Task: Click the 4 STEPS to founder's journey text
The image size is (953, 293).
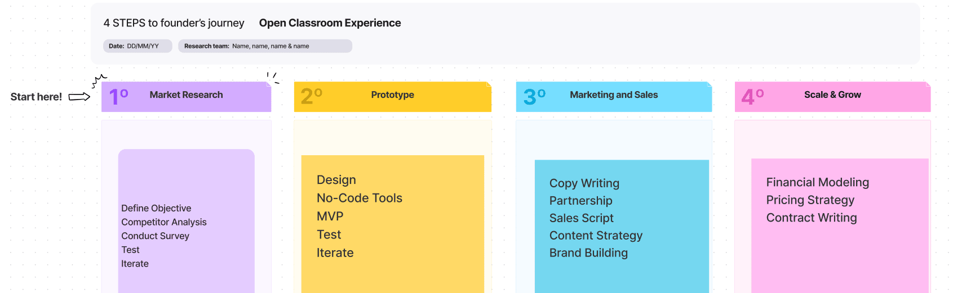Action: point(174,23)
